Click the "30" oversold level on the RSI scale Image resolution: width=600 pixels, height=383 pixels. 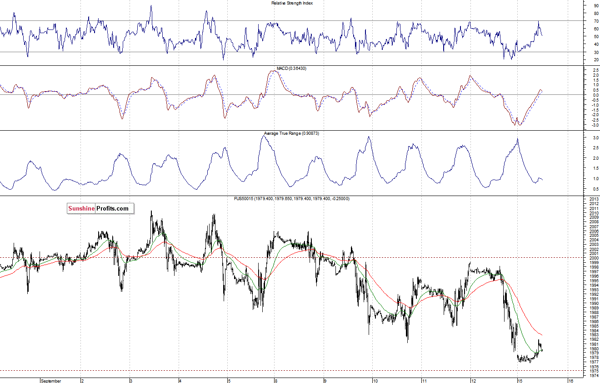(x=596, y=52)
